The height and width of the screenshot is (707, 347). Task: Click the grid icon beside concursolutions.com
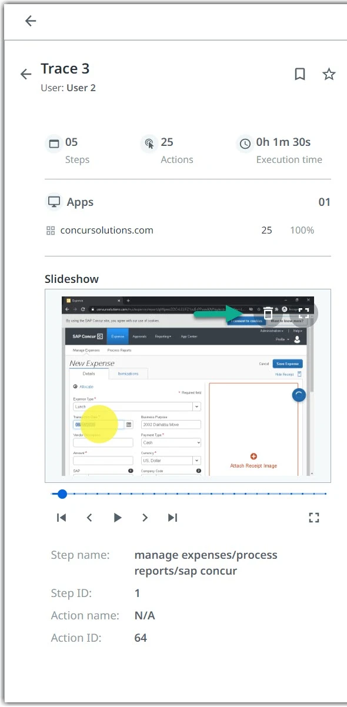(x=51, y=231)
